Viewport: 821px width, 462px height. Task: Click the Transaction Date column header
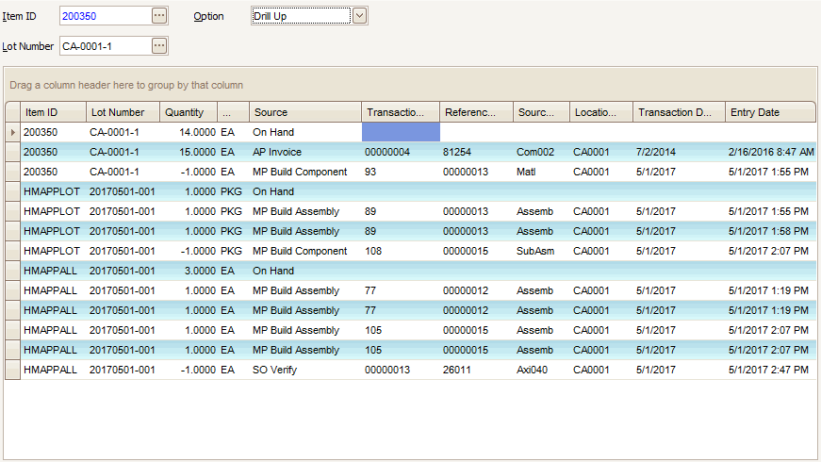pyautogui.click(x=678, y=112)
